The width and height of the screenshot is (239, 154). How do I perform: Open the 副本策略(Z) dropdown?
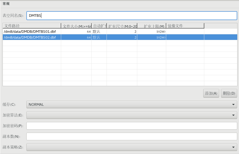click(x=132, y=147)
